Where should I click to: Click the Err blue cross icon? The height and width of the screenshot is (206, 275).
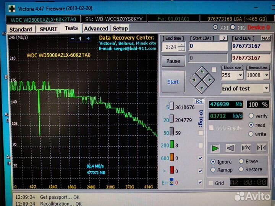pos(171,182)
